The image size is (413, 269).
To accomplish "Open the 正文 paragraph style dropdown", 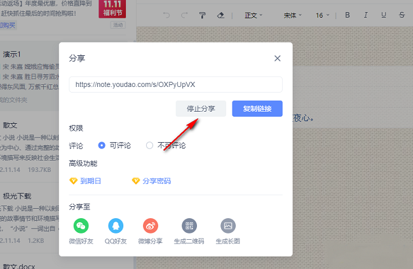I will tap(254, 15).
